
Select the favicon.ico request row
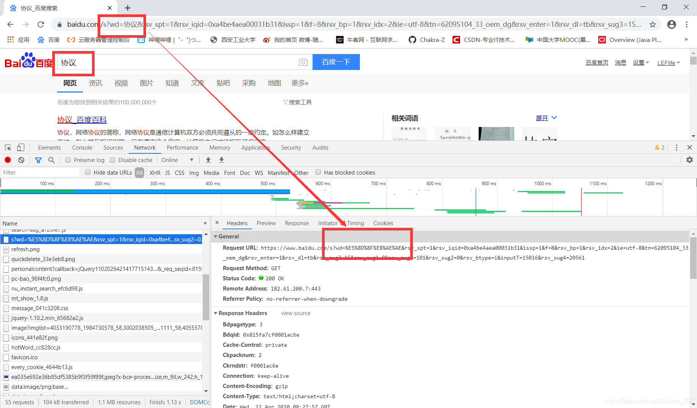(101, 357)
